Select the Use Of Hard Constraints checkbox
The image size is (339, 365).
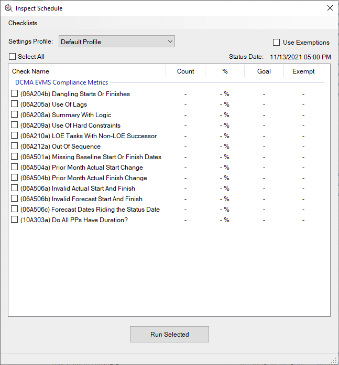tap(15, 125)
